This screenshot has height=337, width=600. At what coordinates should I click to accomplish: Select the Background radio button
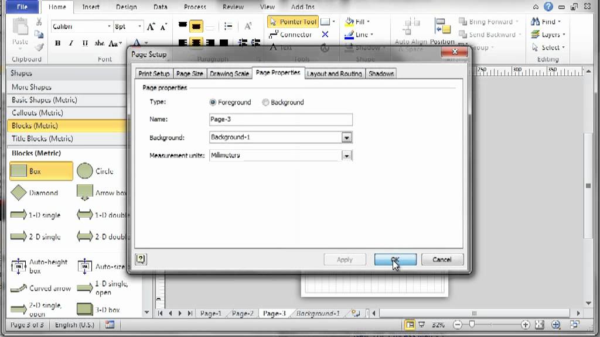coord(265,102)
